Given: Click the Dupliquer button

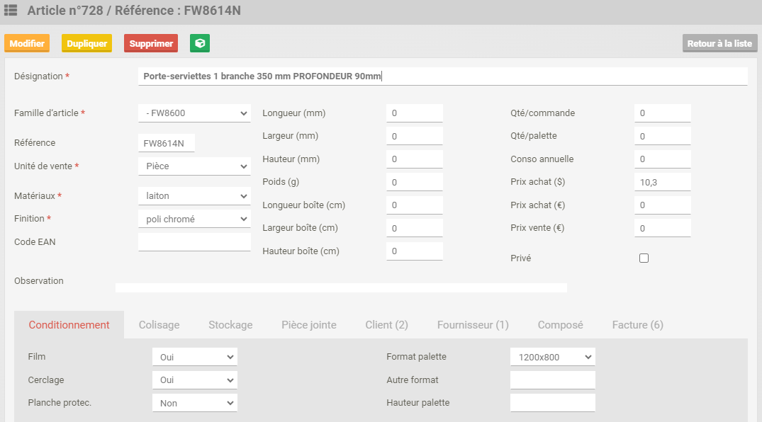Looking at the screenshot, I should click(x=86, y=43).
